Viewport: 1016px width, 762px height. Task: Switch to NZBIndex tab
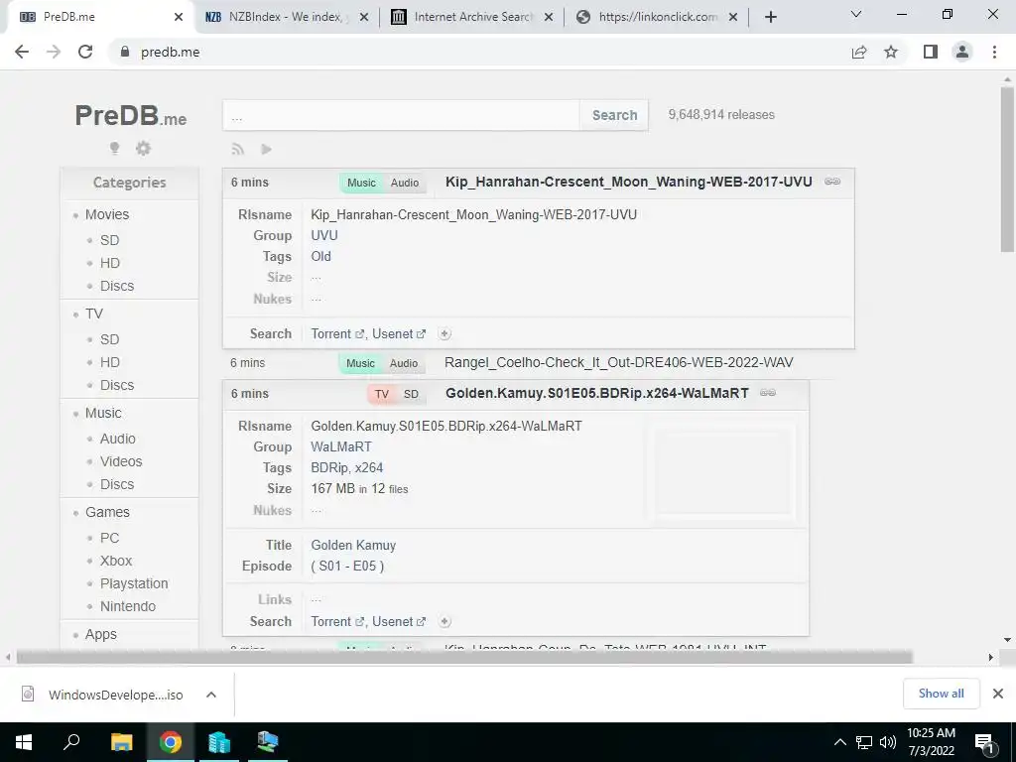285,17
